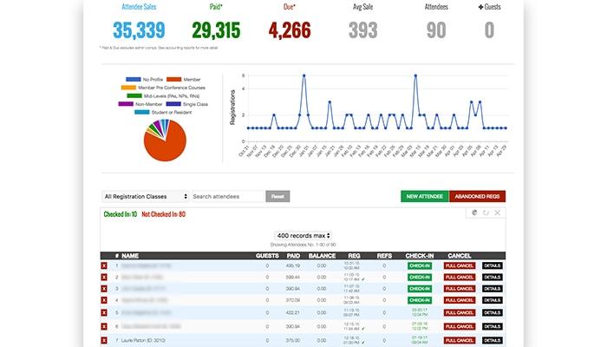607x347 pixels.
Task: Click Full Cancel for row 1
Action: coord(460,265)
